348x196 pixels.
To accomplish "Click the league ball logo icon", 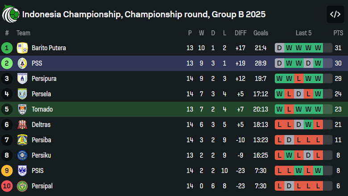I will pyautogui.click(x=10, y=15).
